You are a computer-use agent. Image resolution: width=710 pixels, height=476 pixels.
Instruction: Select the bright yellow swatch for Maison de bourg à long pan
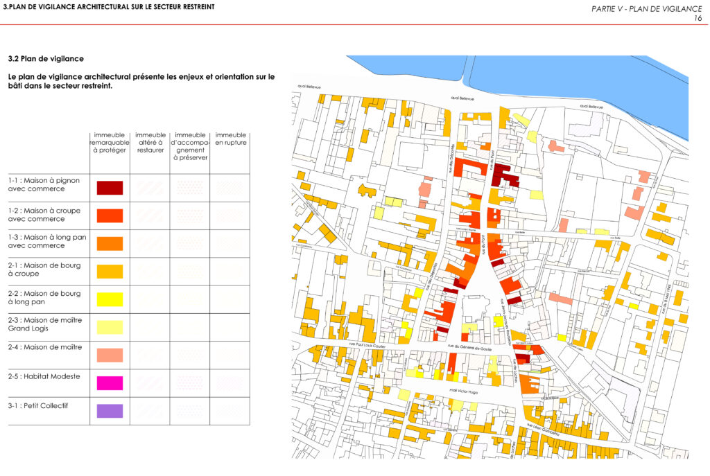click(110, 299)
